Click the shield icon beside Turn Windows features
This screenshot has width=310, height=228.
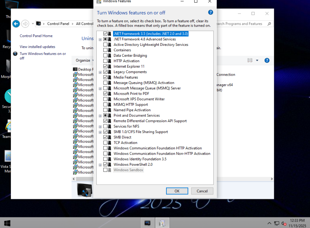(x=15, y=54)
